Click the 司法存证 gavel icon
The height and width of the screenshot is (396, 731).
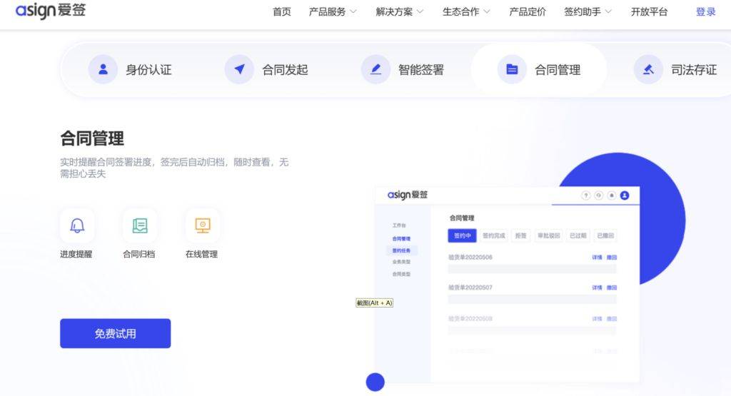click(648, 69)
